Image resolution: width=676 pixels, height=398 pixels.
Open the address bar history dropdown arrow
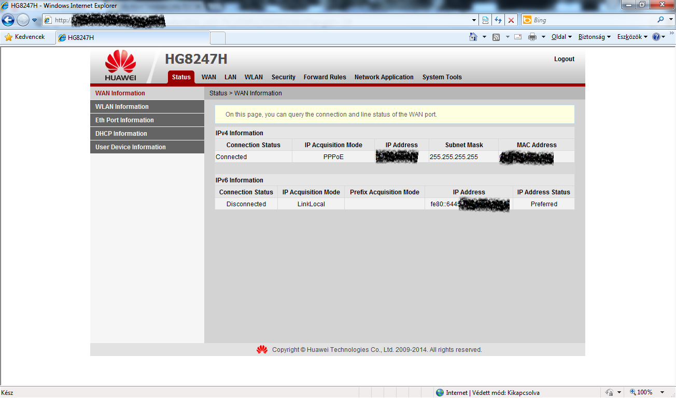tap(474, 20)
